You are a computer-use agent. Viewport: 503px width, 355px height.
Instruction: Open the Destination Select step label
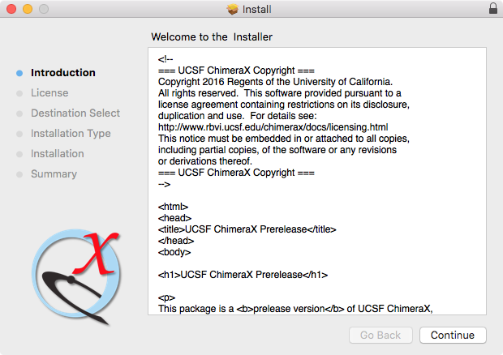[x=75, y=113]
